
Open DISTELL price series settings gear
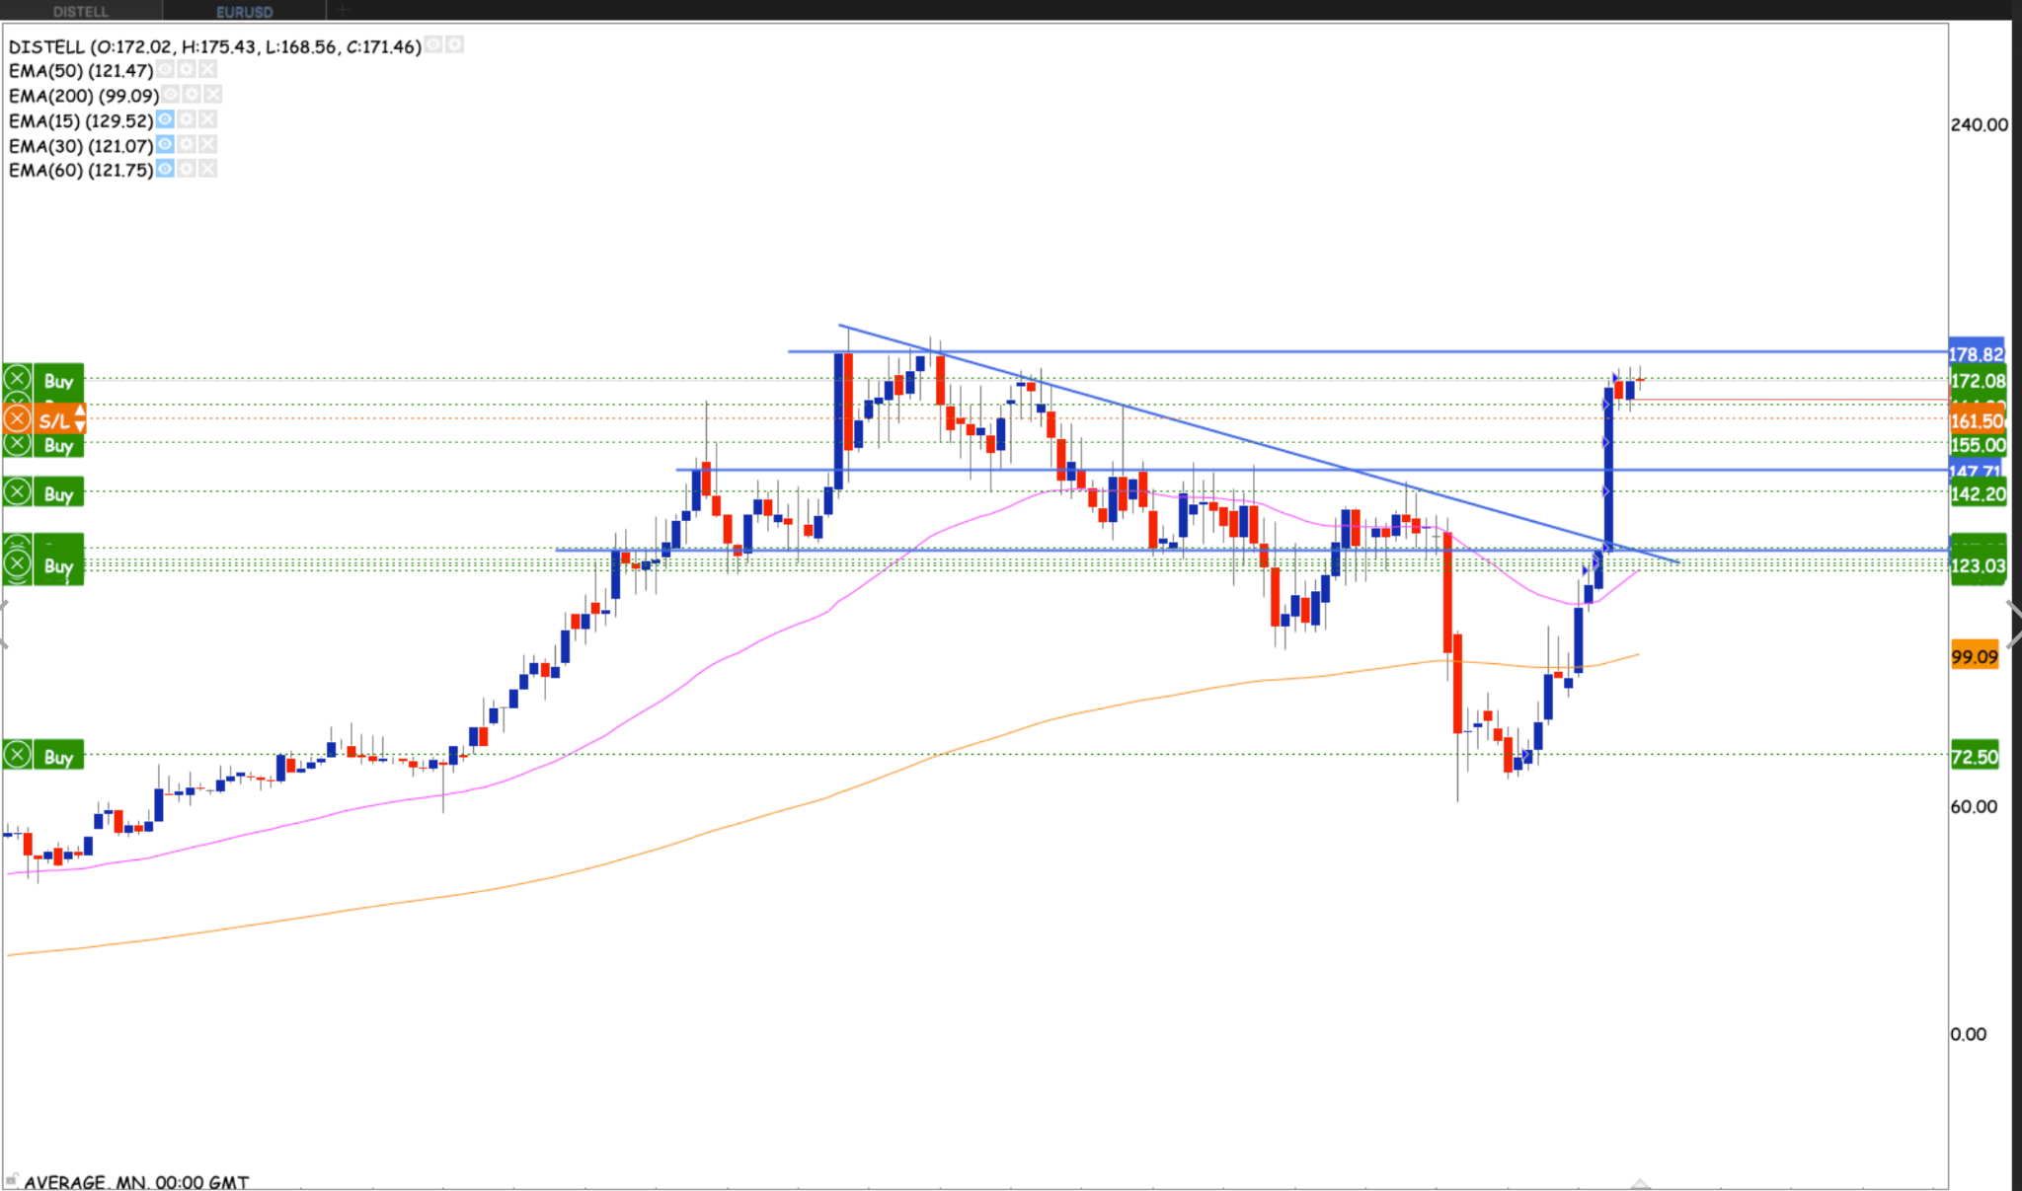(x=454, y=44)
